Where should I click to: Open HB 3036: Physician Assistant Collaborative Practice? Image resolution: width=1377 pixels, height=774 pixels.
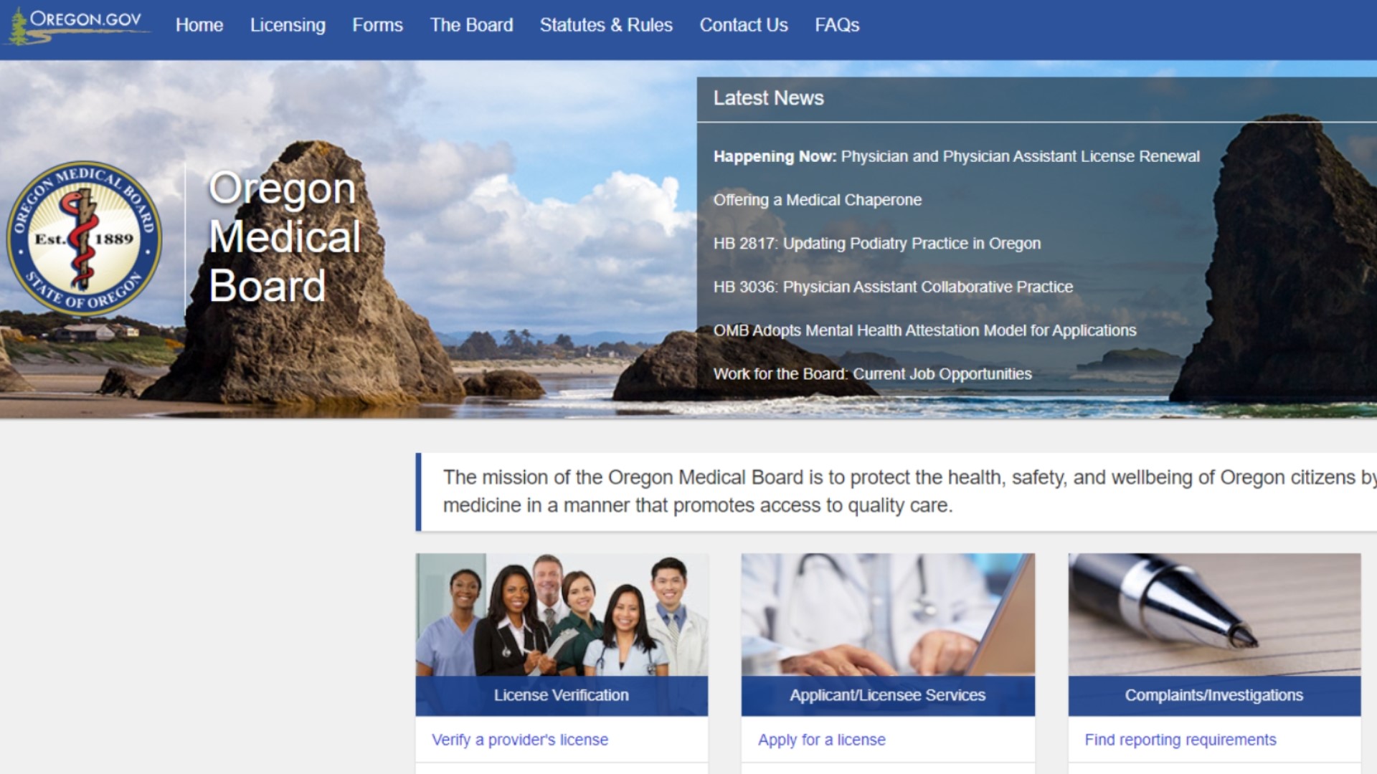(892, 287)
